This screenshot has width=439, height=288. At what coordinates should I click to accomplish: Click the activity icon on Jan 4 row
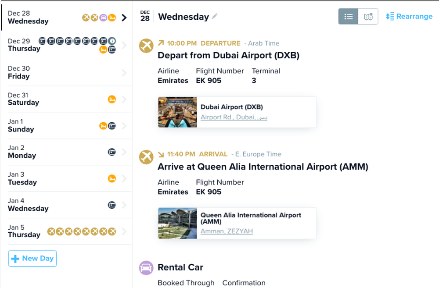112,205
